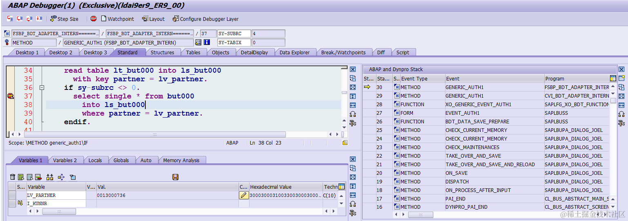The image size is (628, 221).
Task: Click the Event Type column header
Action: coord(422,78)
